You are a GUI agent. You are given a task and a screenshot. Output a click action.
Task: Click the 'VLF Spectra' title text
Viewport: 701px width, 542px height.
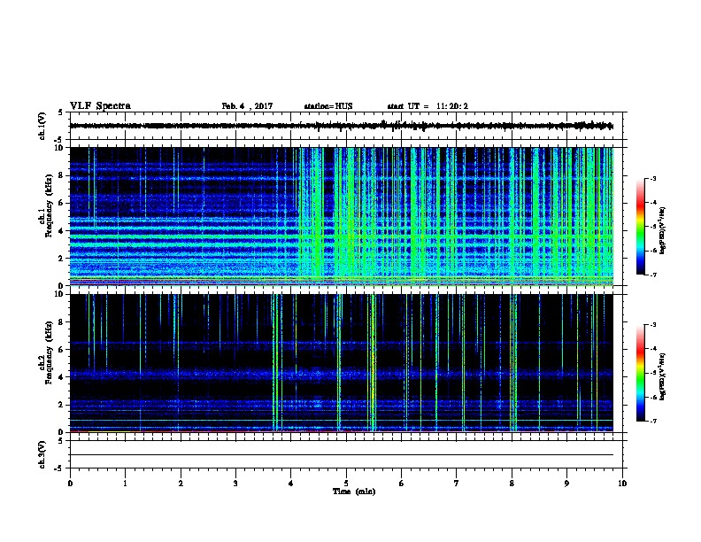point(100,106)
